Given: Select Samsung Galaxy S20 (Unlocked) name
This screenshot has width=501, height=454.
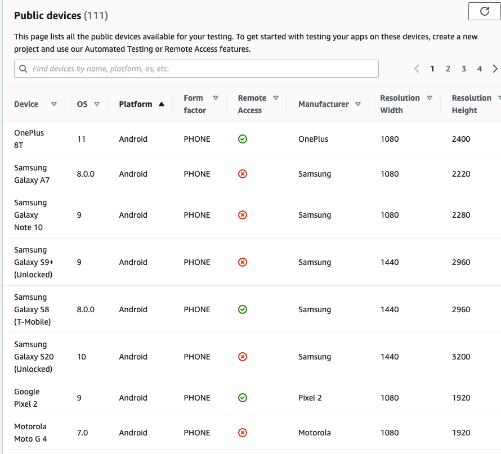Looking at the screenshot, I should tap(34, 357).
